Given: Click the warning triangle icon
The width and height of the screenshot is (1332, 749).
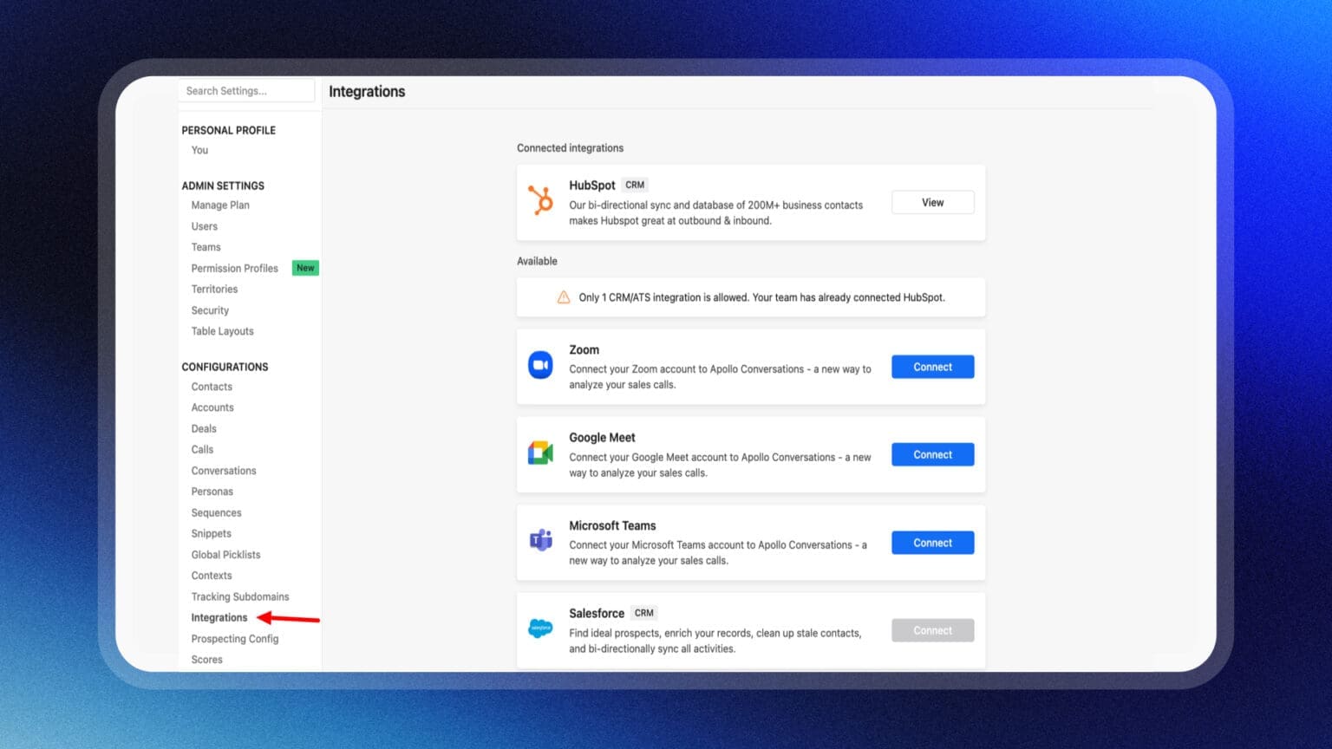Looking at the screenshot, I should pyautogui.click(x=564, y=297).
